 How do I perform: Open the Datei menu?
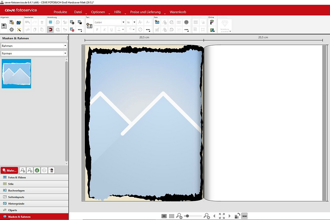[78, 12]
